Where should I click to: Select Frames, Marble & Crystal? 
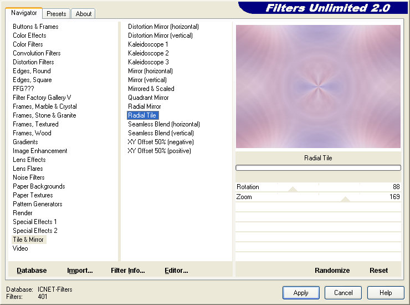click(45, 106)
